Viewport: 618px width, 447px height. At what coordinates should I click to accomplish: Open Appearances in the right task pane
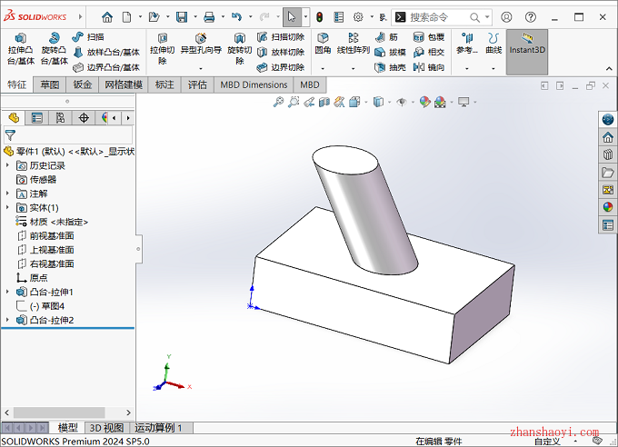[608, 206]
